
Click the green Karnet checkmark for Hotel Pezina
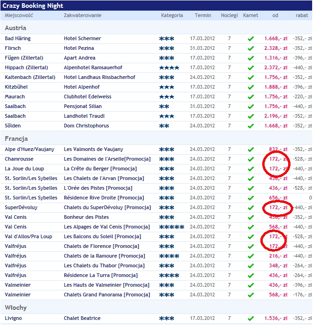click(251, 48)
